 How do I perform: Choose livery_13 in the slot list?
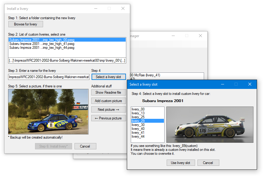click(x=148, y=113)
